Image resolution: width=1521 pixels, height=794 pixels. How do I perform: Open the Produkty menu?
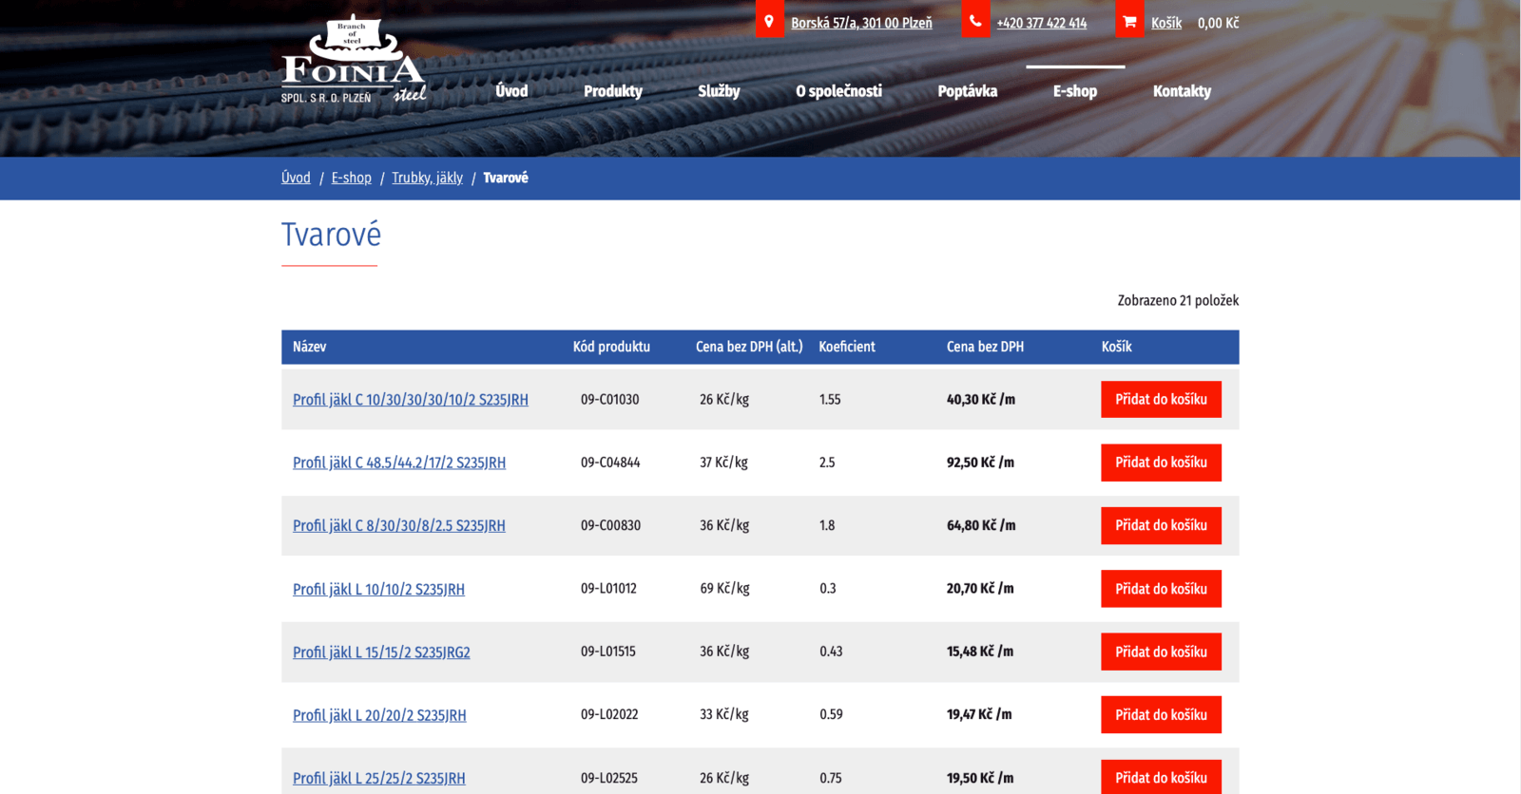(x=613, y=91)
